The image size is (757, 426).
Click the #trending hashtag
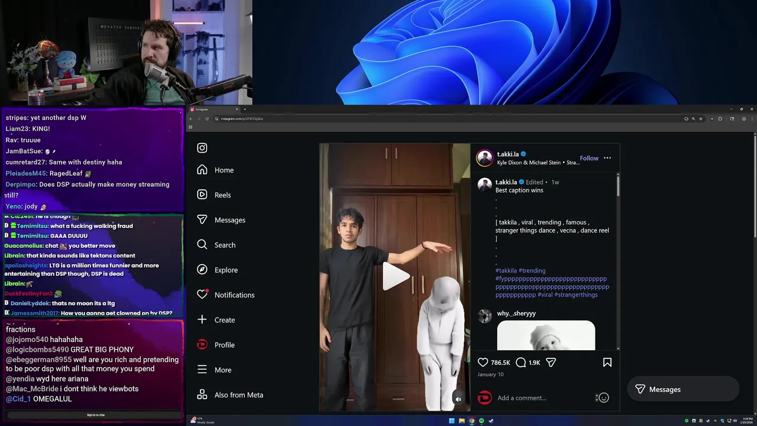coord(532,270)
